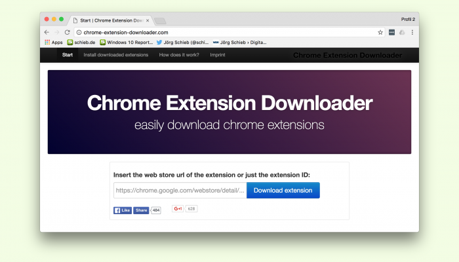Viewport: 459px width, 262px height.
Task: Select the Start tab in the tab strip
Action: (111, 20)
